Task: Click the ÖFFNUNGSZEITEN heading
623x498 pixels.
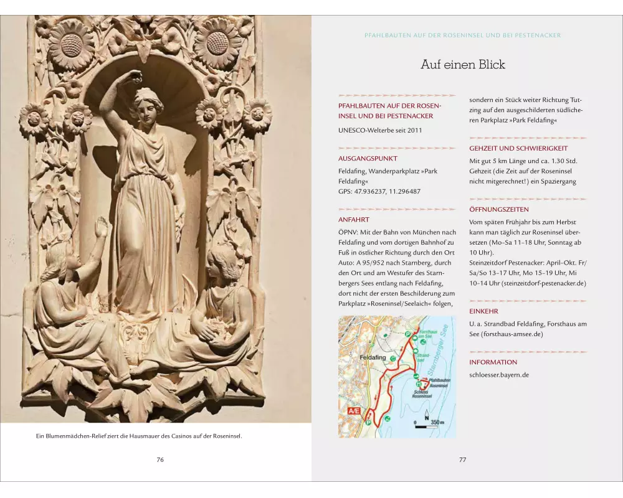Action: coord(498,210)
